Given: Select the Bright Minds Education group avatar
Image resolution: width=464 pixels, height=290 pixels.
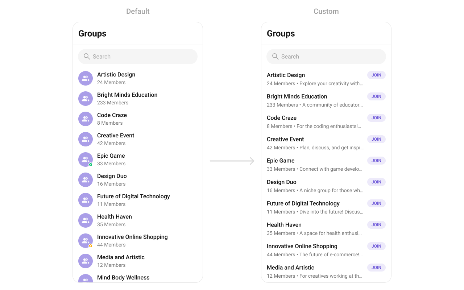Looking at the screenshot, I should tap(86, 99).
